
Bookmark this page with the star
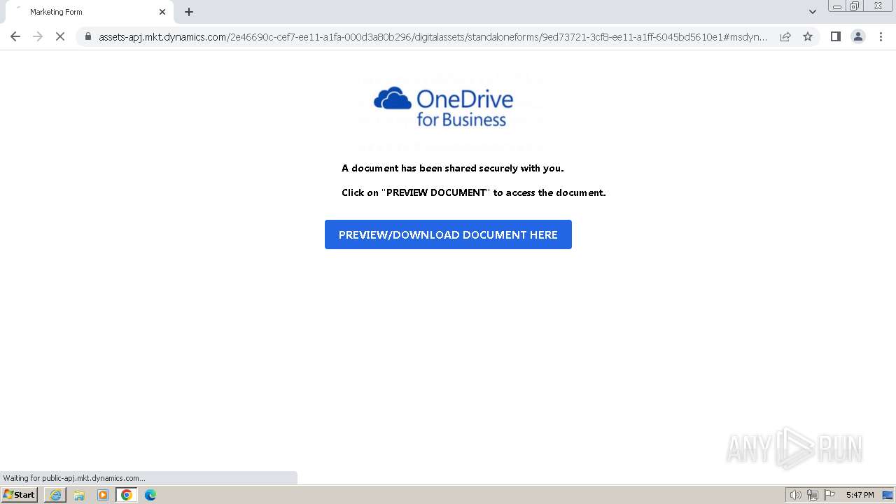click(x=808, y=36)
